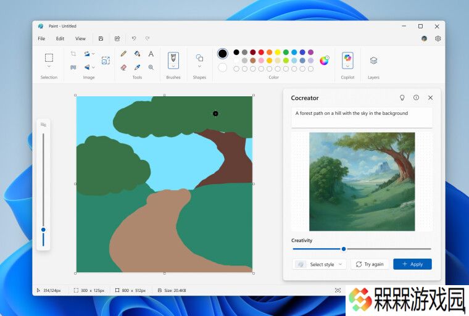This screenshot has height=316, width=469.
Task: Open the Edit colors rainbow wheel
Action: coord(324,60)
